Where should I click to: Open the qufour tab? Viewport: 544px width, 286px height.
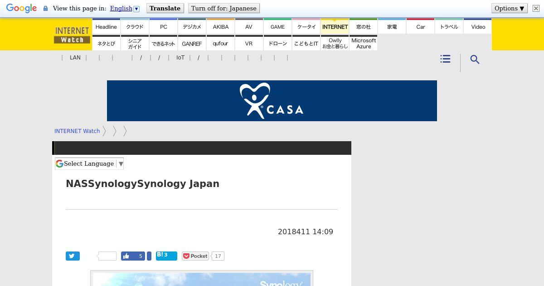[221, 43]
